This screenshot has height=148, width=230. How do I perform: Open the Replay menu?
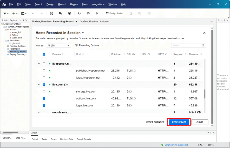click(74, 4)
